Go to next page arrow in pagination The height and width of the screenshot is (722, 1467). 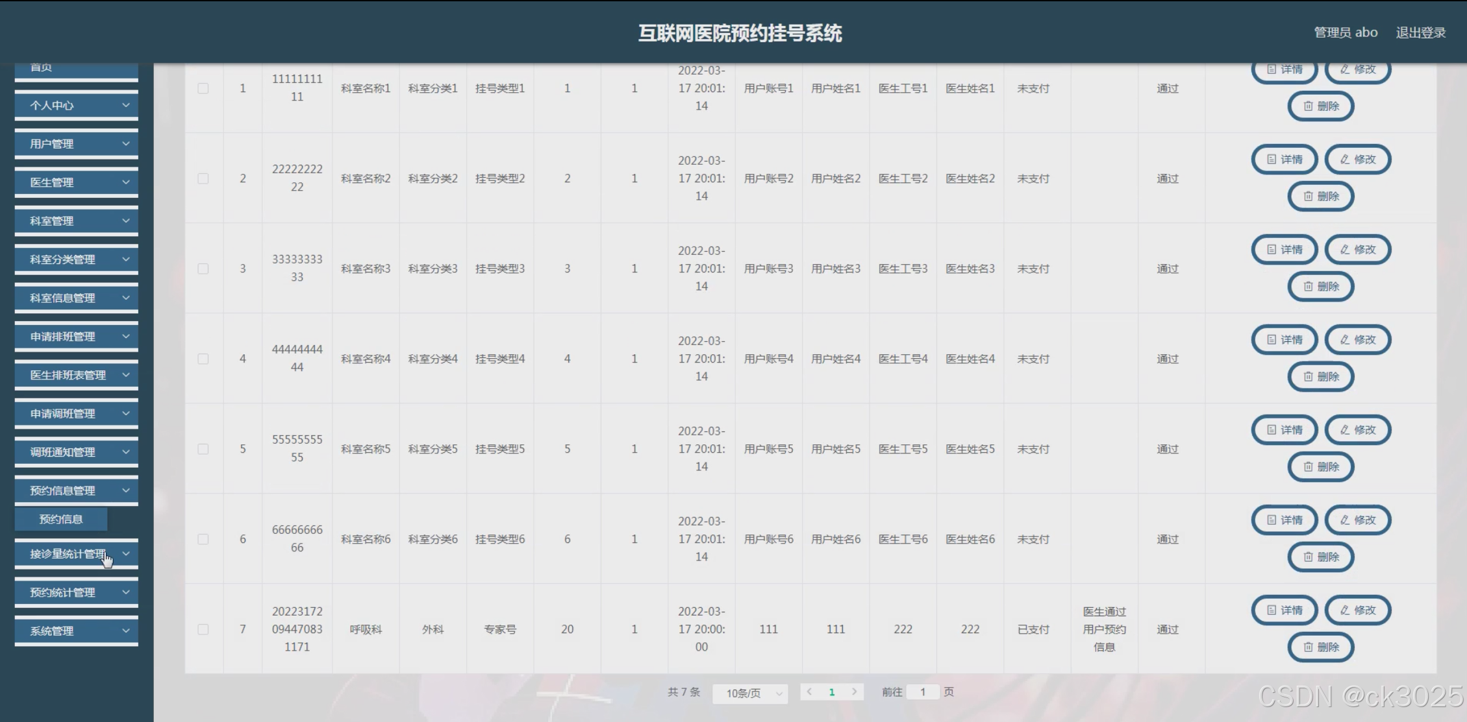(x=854, y=692)
